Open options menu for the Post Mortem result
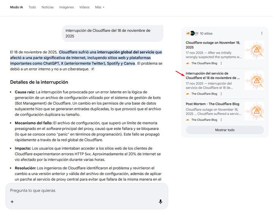273x215 pixels. click(221, 120)
